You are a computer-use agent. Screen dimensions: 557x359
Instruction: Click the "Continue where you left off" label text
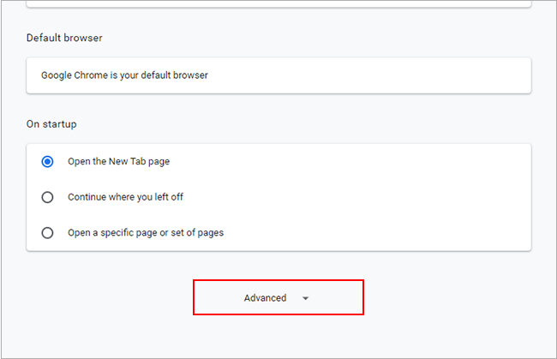pos(125,197)
